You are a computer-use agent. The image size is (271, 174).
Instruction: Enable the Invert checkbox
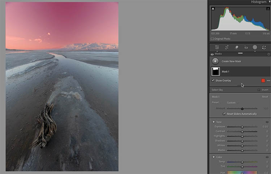[x=259, y=90]
